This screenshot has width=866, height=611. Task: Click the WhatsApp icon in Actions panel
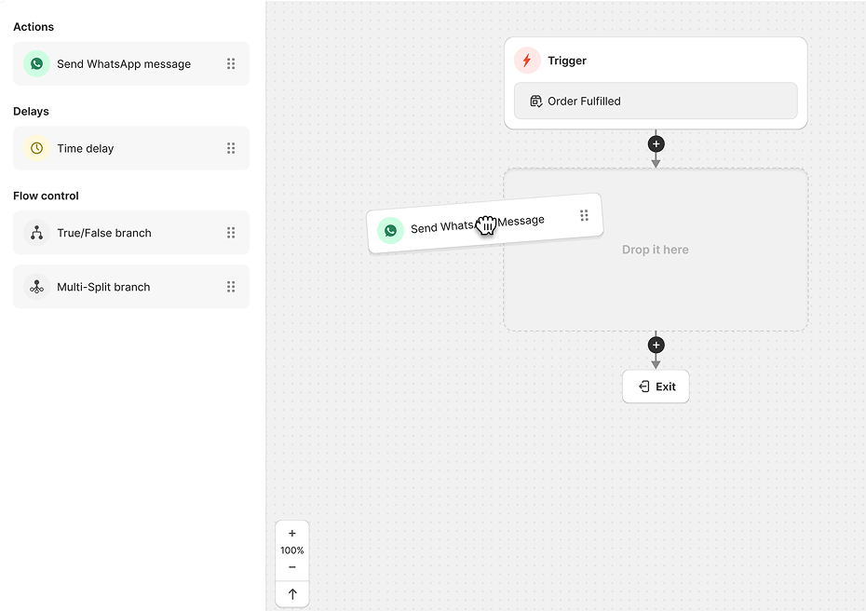click(36, 64)
